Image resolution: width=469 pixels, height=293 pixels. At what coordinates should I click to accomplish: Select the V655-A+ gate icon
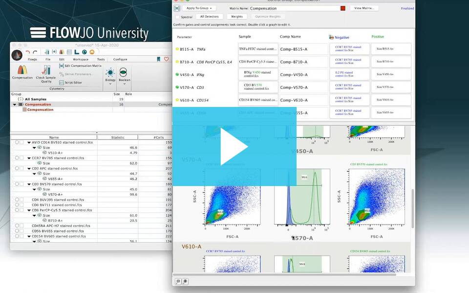pos(45,179)
